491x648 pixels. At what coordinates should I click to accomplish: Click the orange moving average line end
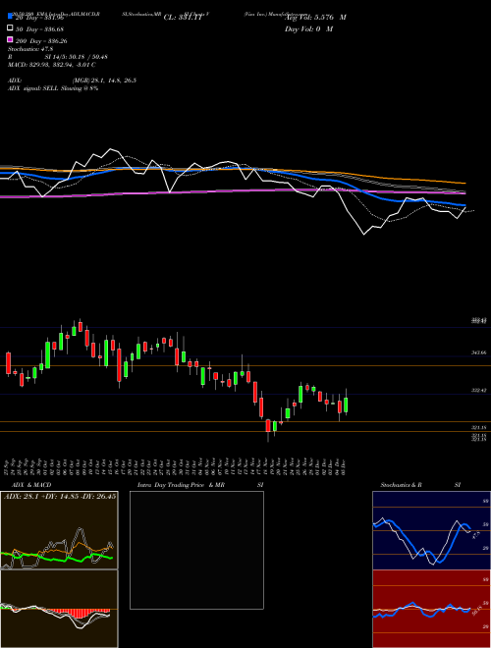pos(464,183)
